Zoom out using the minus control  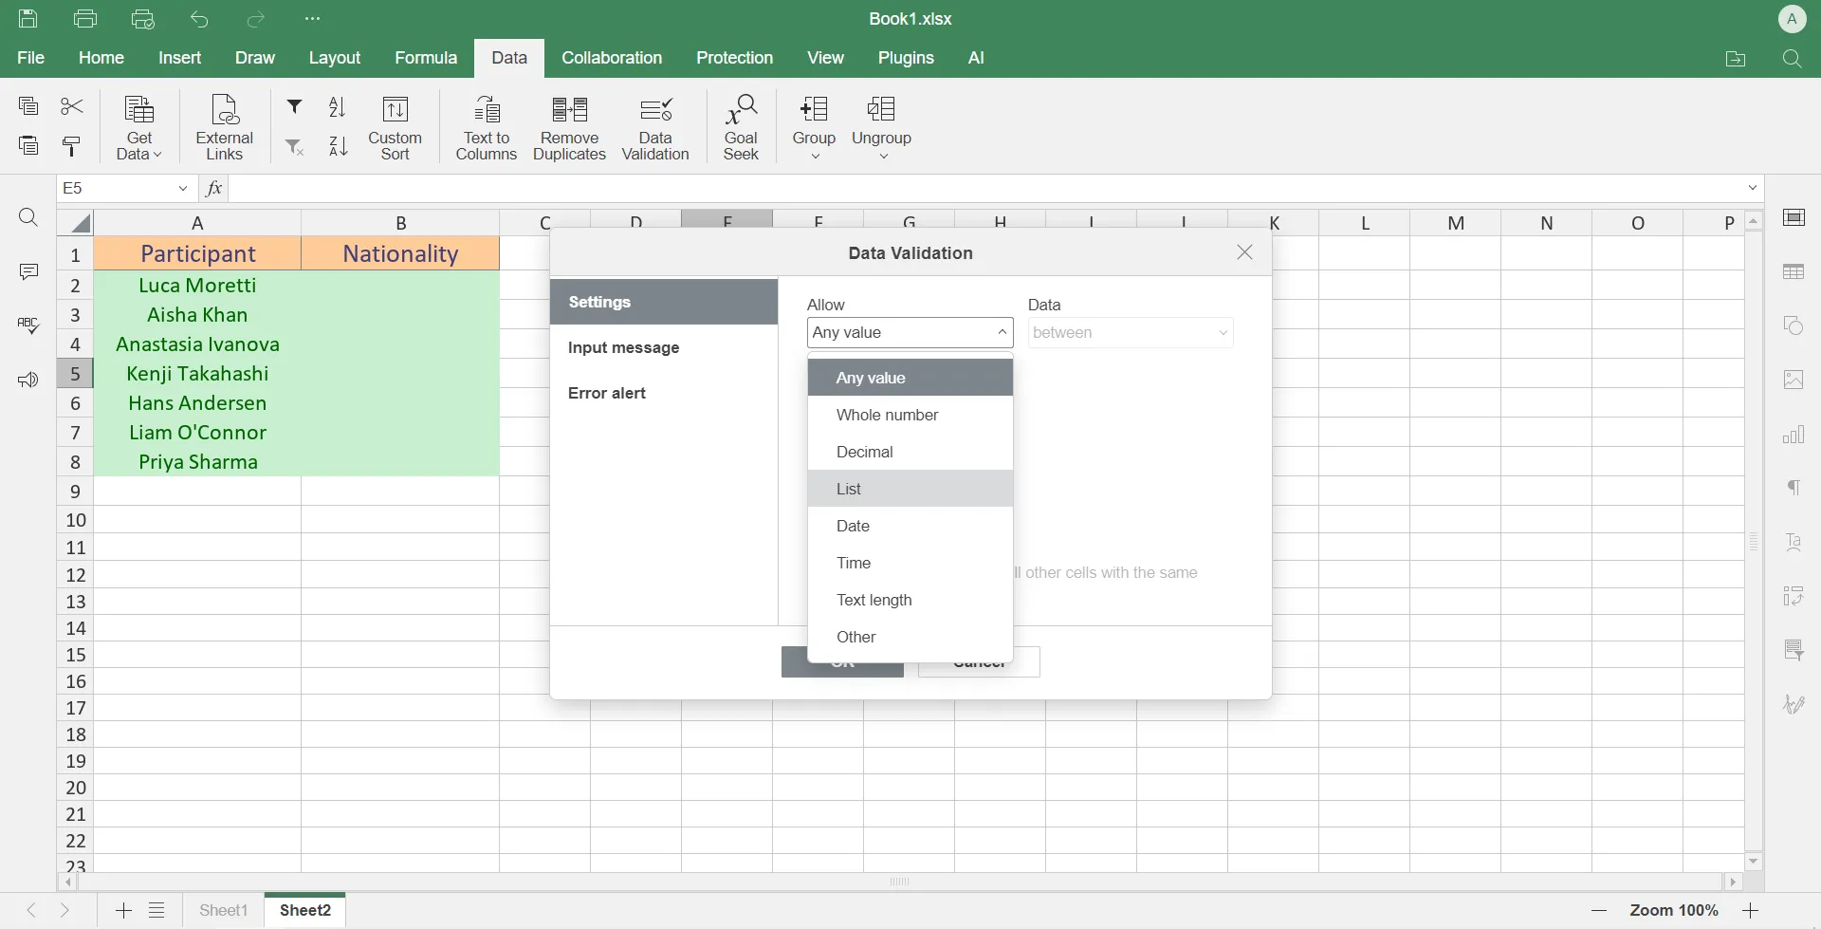[1599, 909]
